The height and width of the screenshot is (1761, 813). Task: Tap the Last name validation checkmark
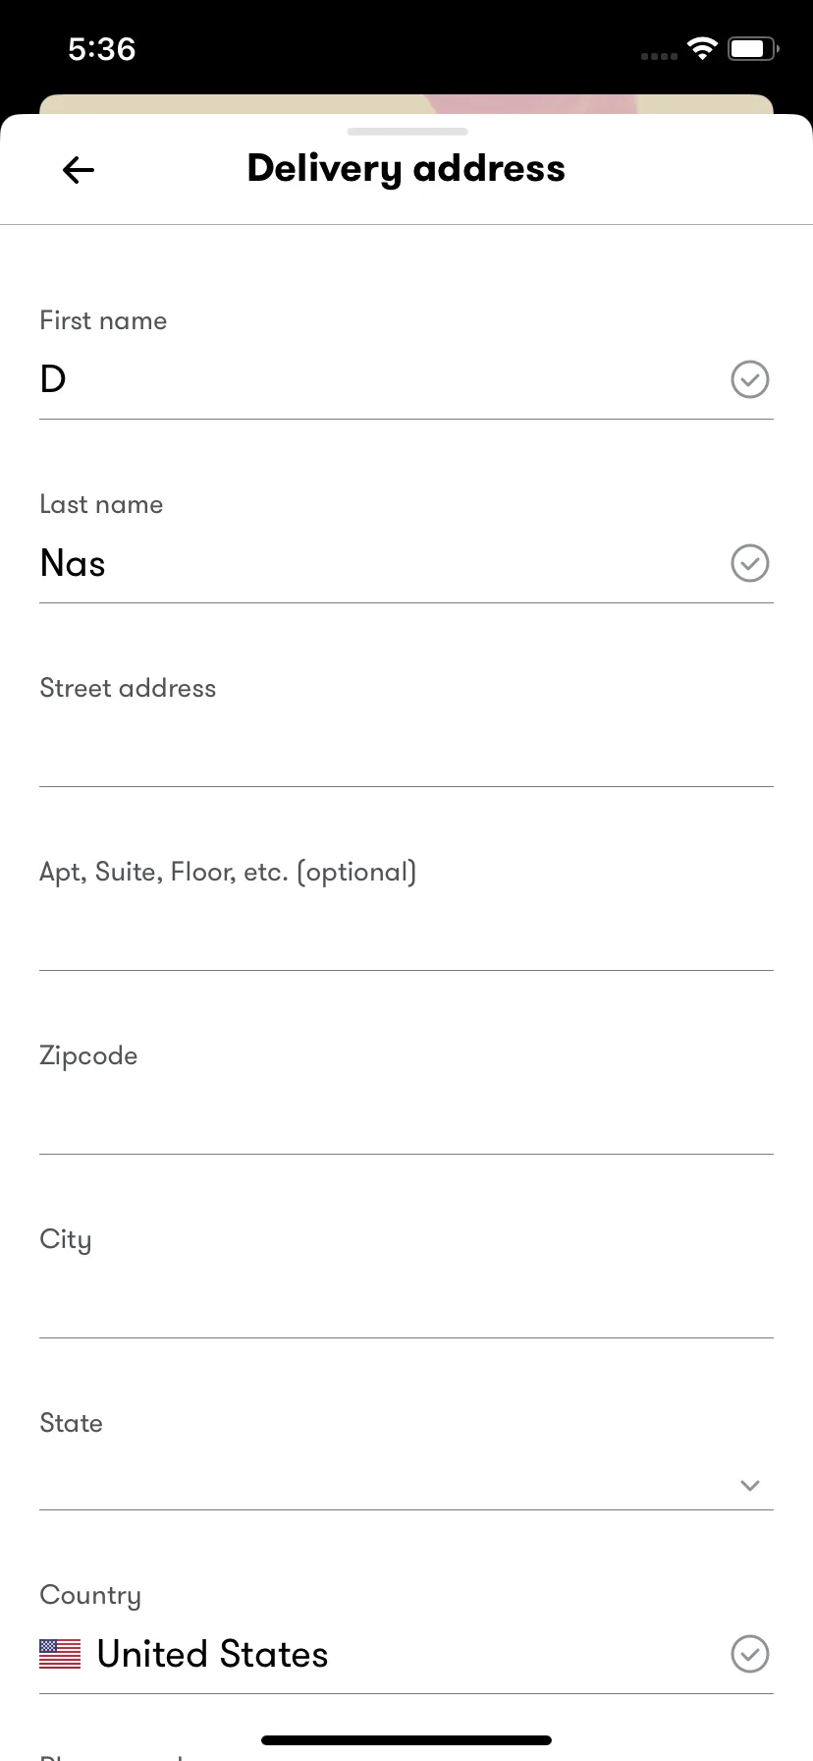coord(750,563)
